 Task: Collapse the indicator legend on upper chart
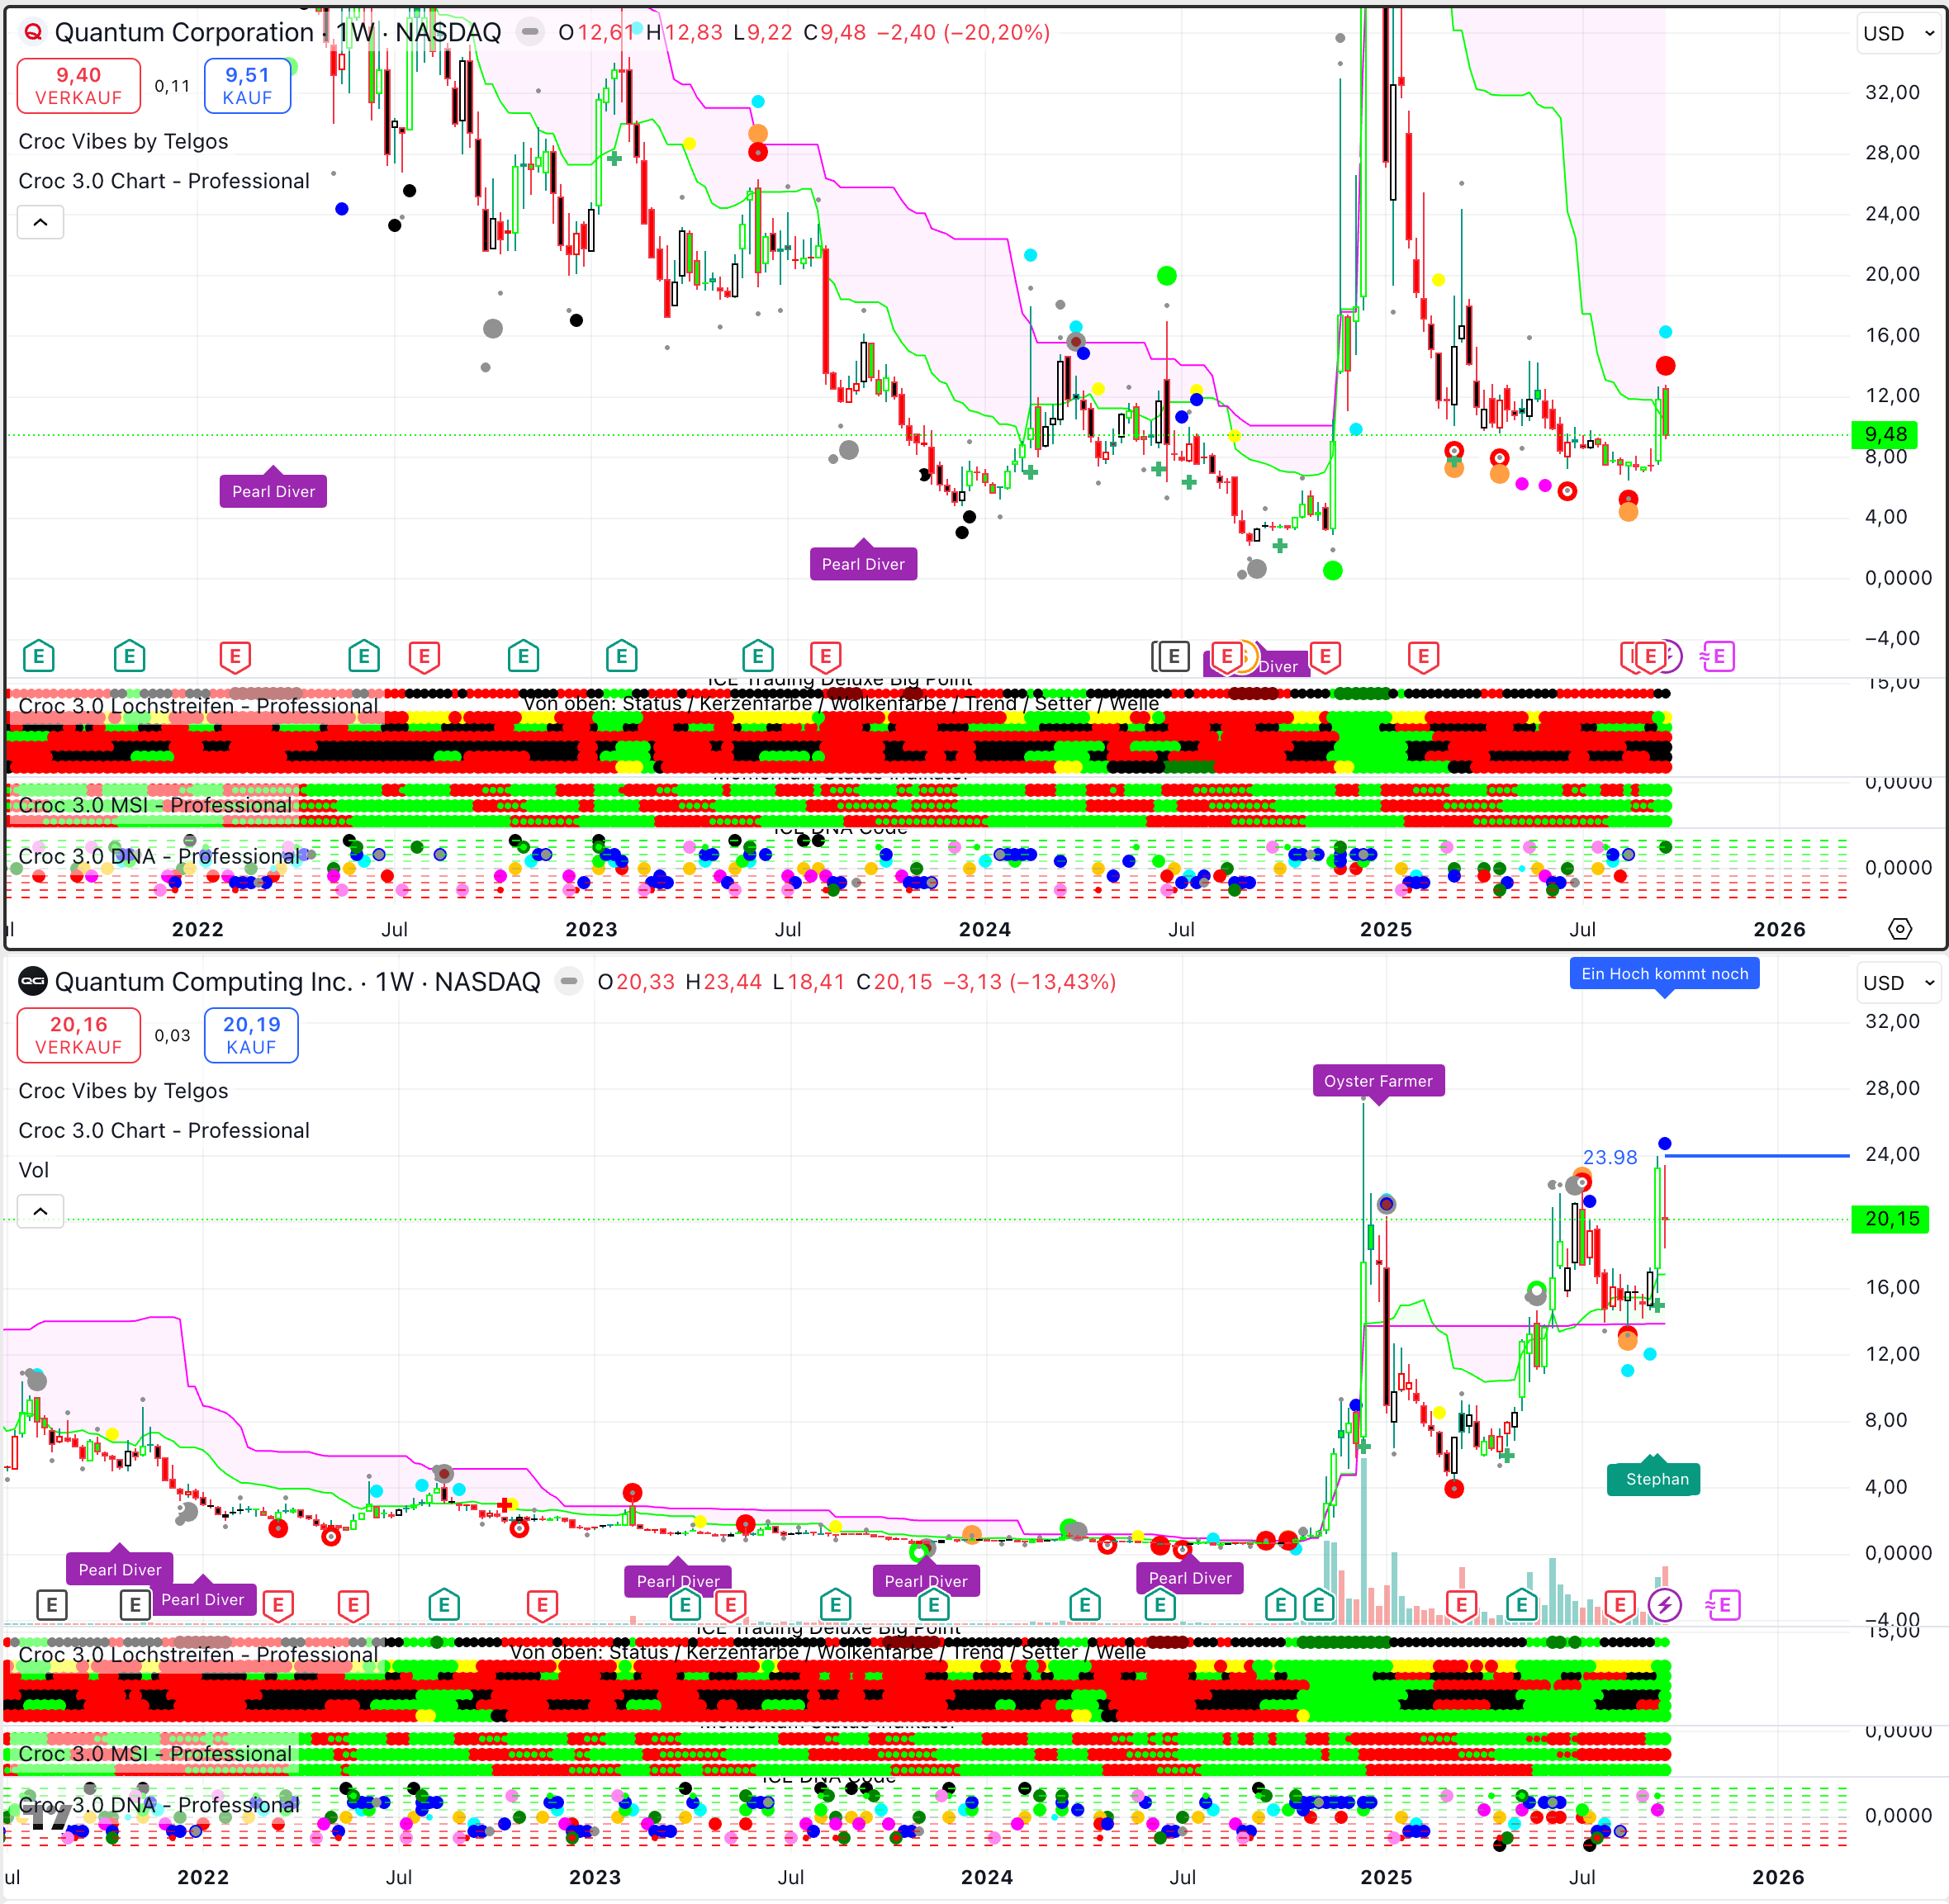(x=40, y=222)
